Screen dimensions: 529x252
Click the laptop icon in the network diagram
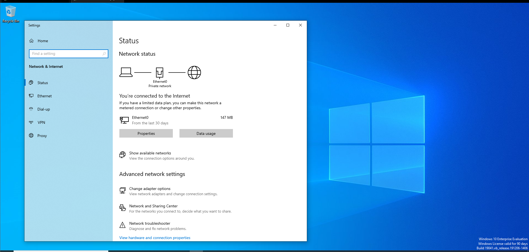coord(126,72)
